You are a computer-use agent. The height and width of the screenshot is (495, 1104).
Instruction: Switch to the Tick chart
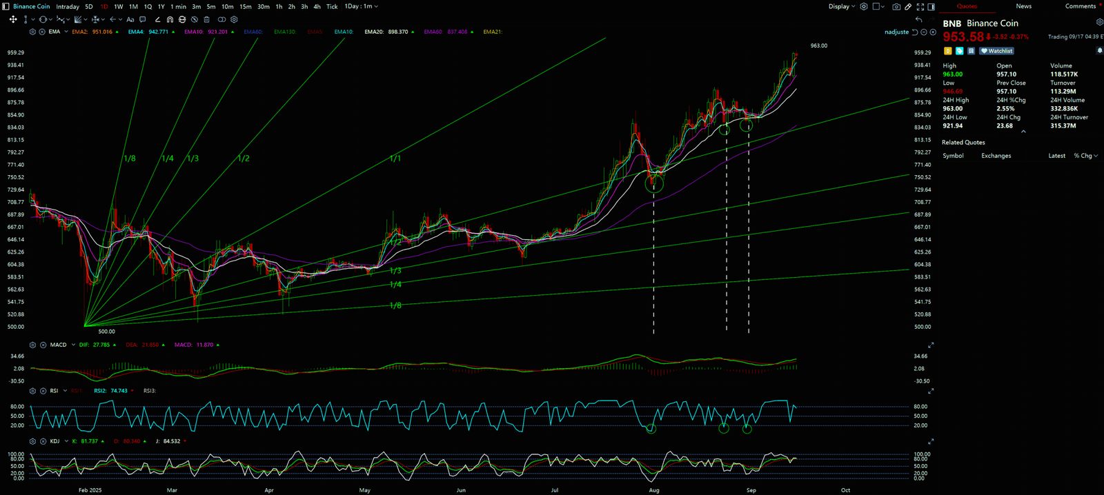click(332, 7)
